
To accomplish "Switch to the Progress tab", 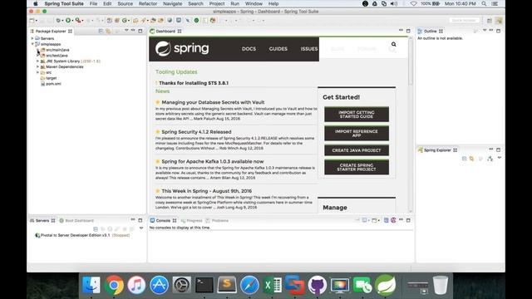I will (x=192, y=221).
